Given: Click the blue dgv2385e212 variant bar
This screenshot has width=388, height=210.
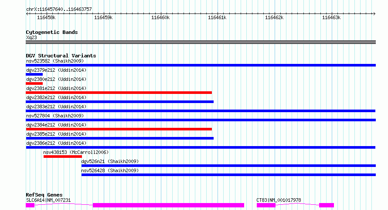Looking at the screenshot, I should pos(119,138).
